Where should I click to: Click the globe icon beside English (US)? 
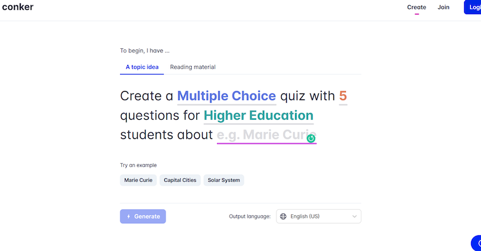click(x=283, y=217)
